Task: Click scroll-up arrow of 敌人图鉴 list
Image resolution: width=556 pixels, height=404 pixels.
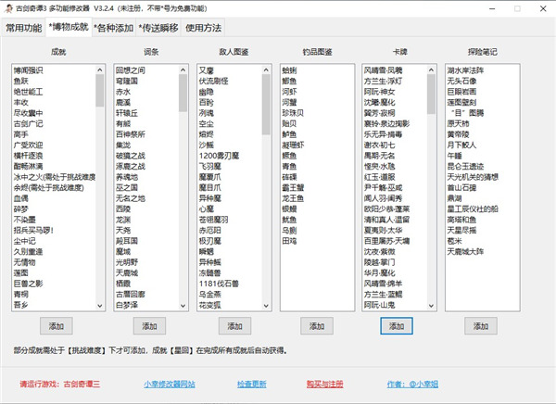Action: click(x=266, y=69)
